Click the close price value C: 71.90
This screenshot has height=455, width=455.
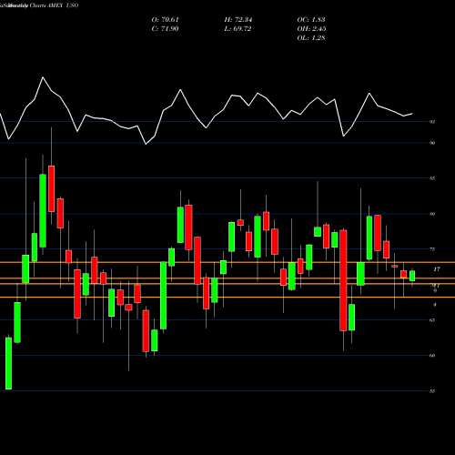(165, 29)
